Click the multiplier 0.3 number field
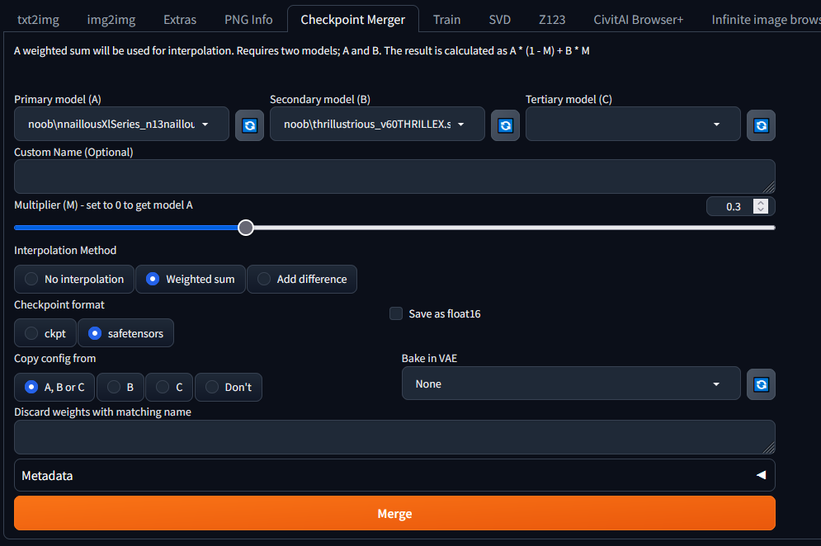 (x=733, y=207)
